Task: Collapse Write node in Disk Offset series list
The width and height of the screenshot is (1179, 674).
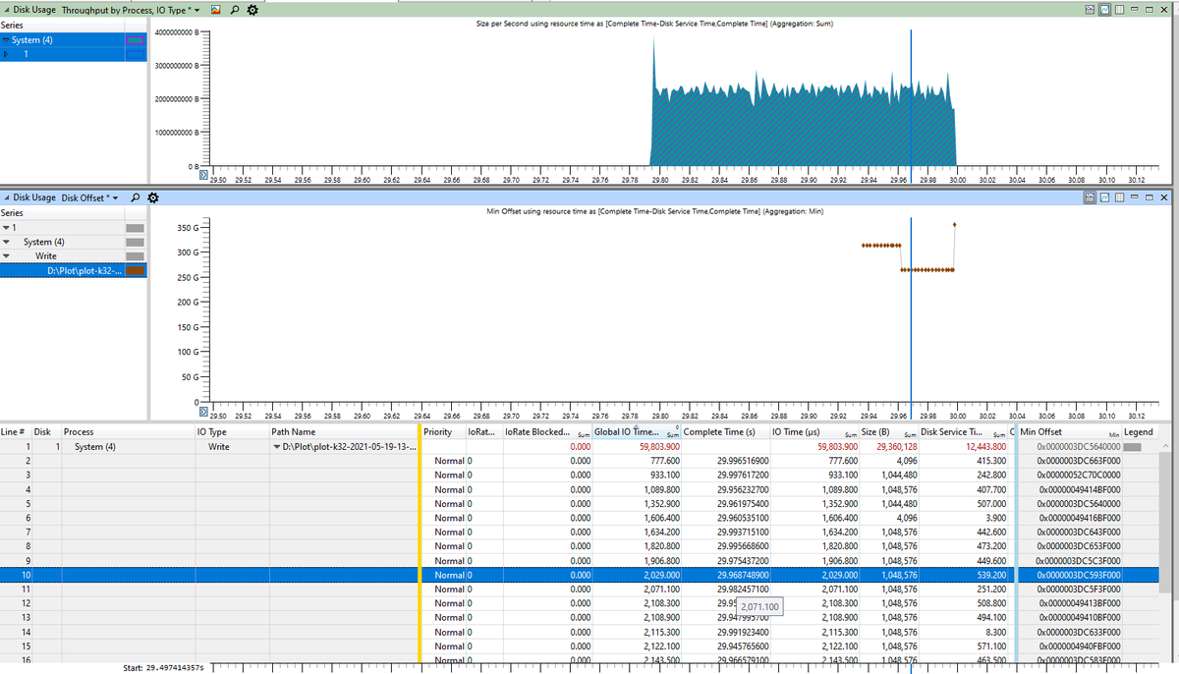Action: [x=7, y=255]
